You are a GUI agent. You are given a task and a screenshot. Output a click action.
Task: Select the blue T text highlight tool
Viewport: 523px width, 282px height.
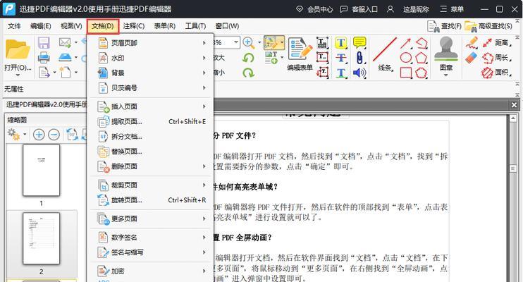pos(340,43)
